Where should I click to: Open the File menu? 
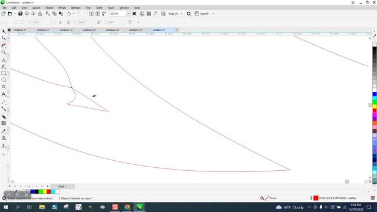(5, 8)
